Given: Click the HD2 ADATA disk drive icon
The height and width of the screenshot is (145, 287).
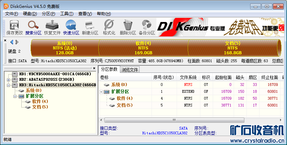Looking at the screenshot, I should (x=15, y=79).
